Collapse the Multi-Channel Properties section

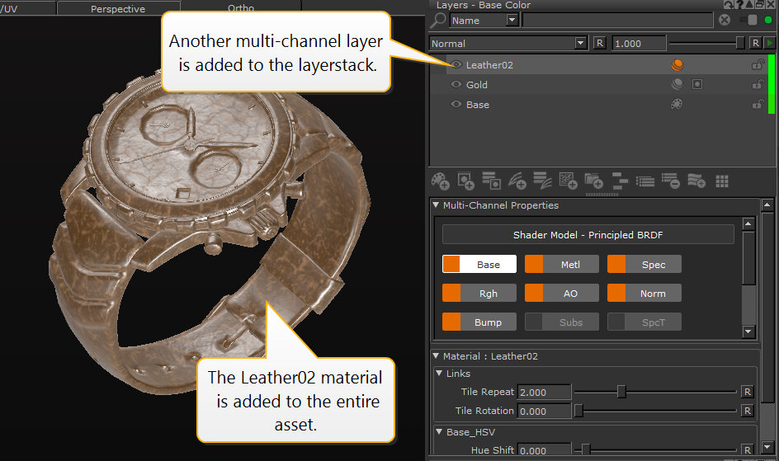tap(436, 205)
